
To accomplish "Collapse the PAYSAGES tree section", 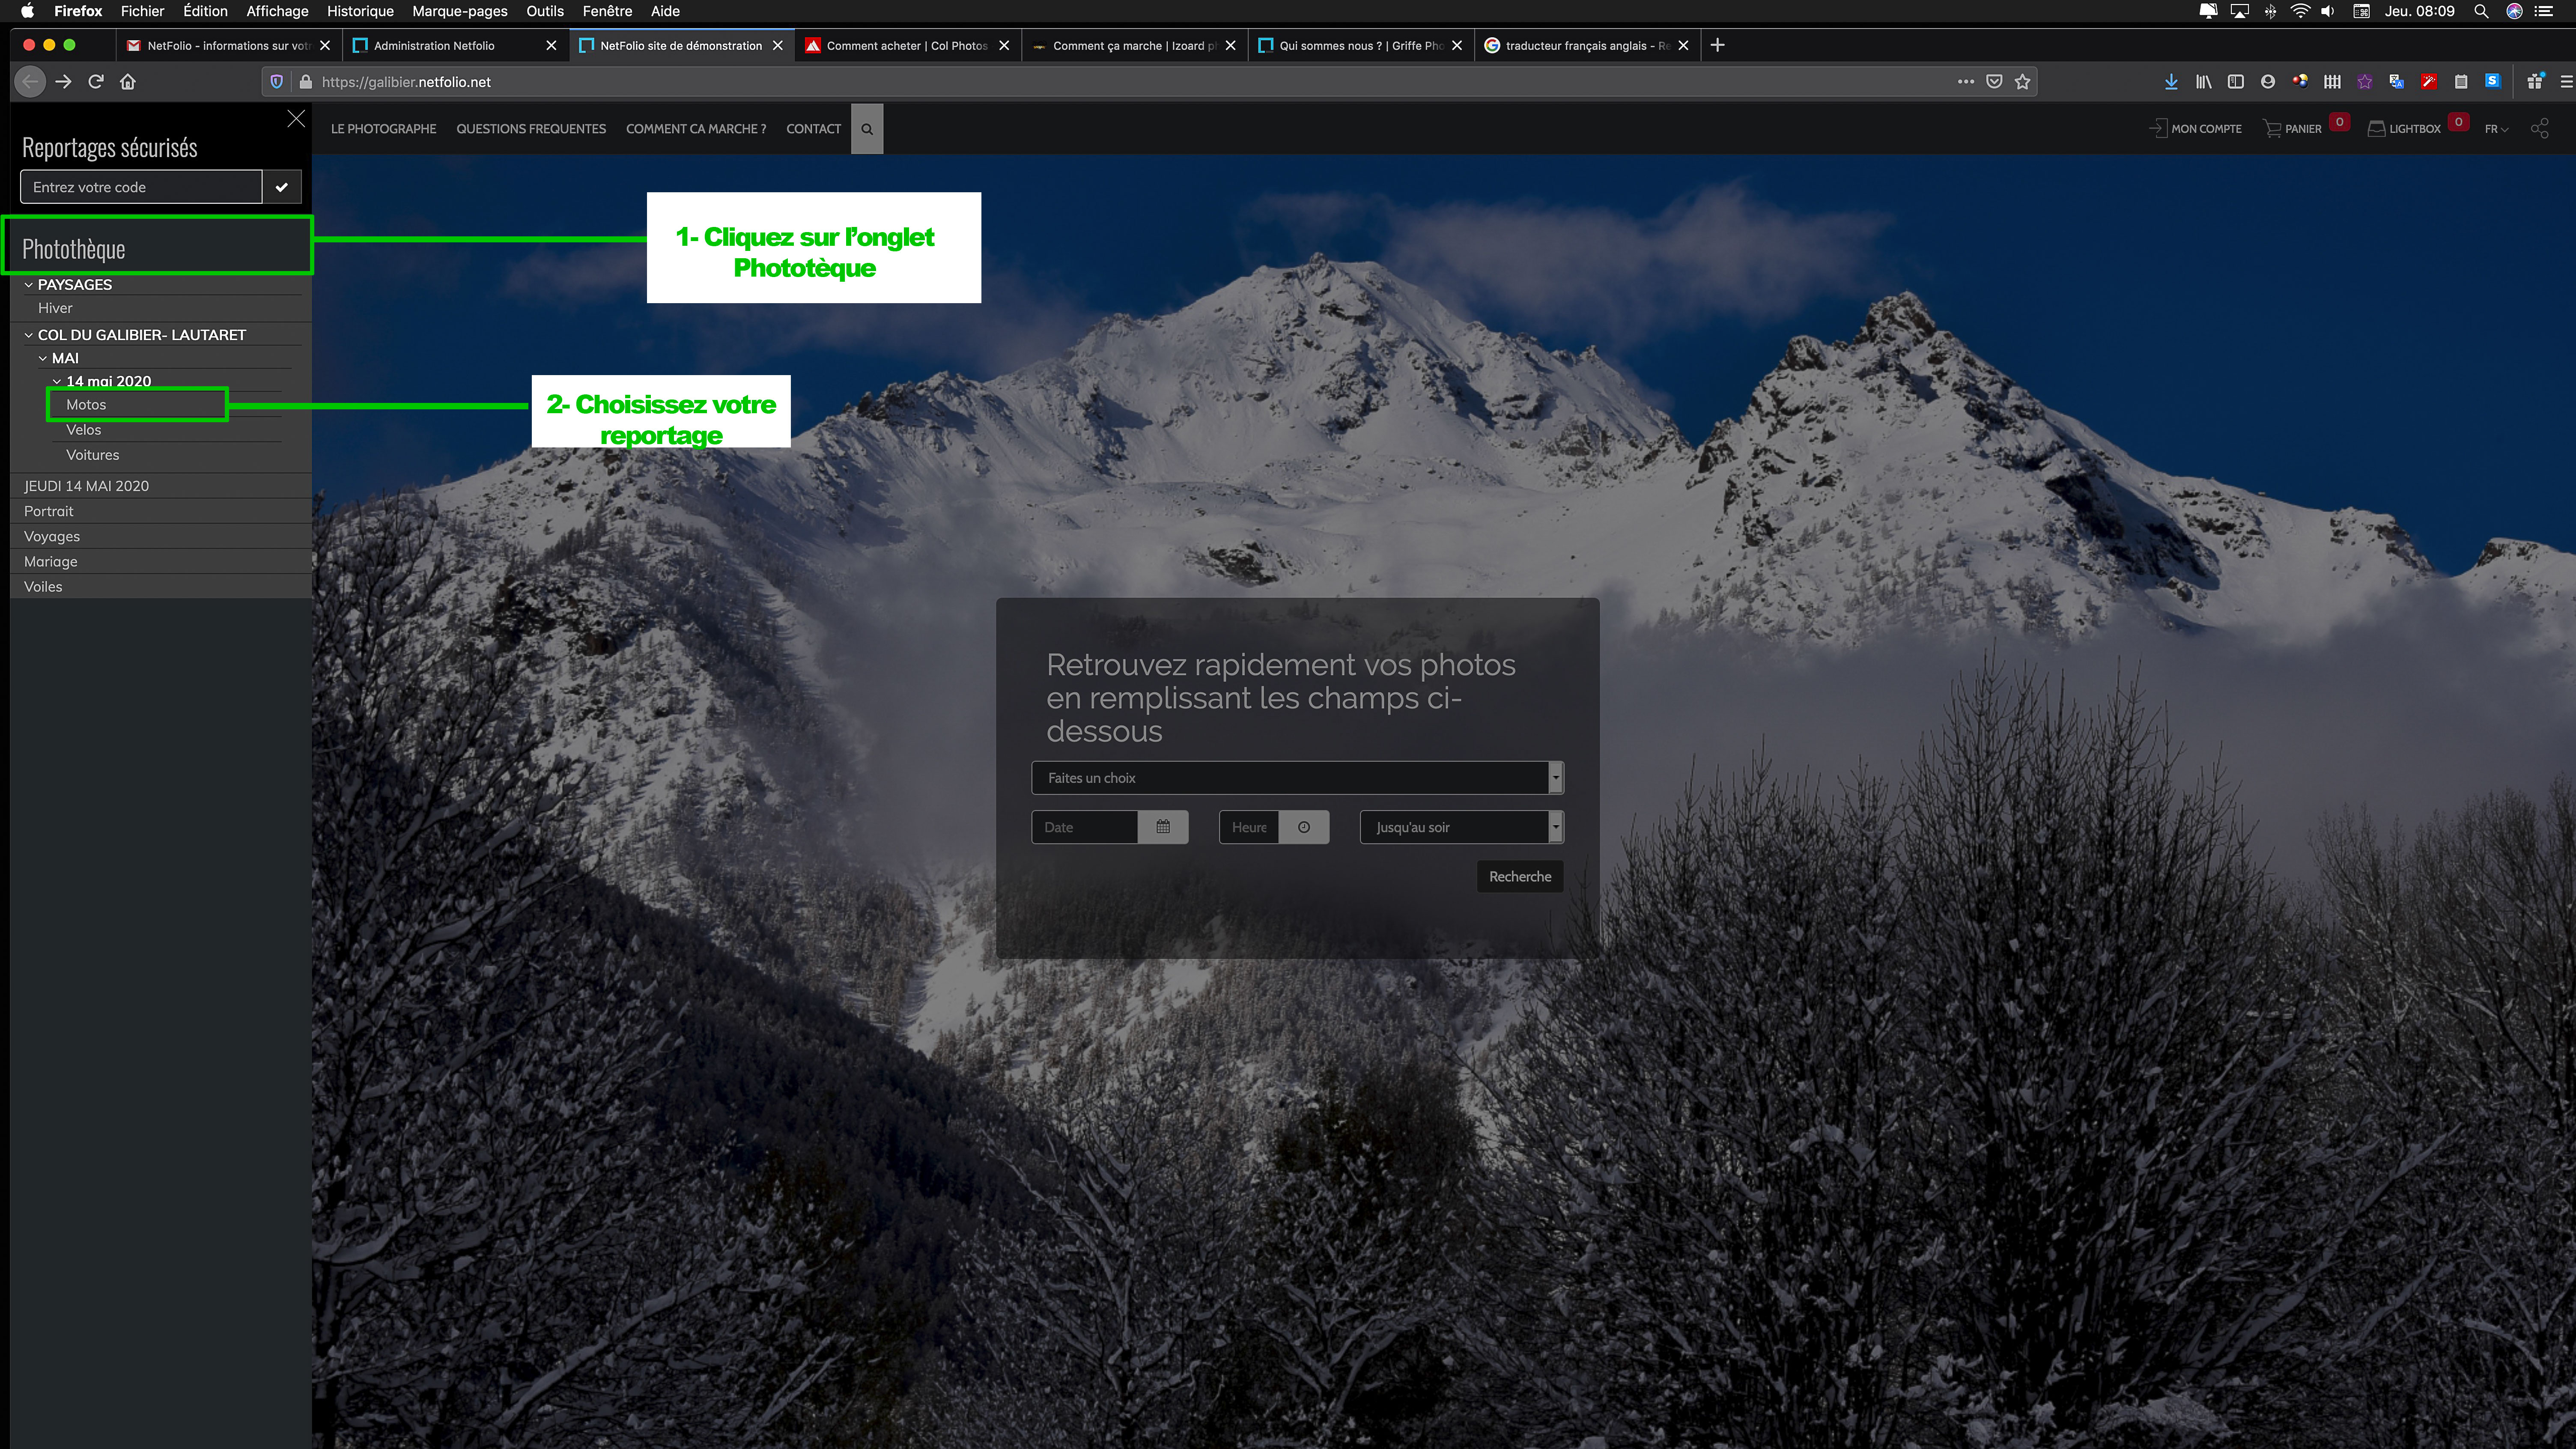I will coord(29,285).
